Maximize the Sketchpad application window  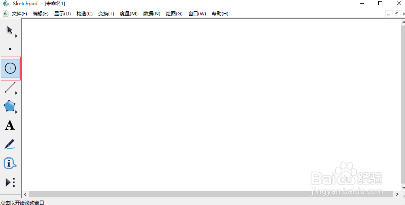[380, 3]
